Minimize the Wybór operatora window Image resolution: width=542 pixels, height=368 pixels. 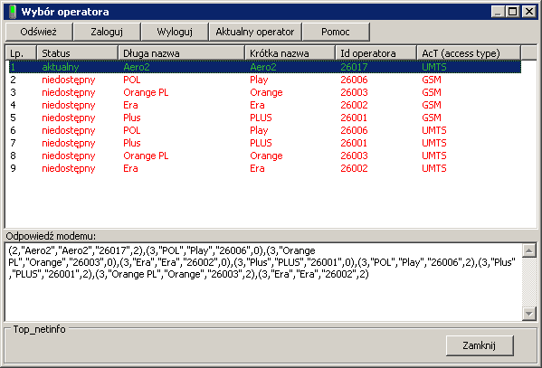498,12
